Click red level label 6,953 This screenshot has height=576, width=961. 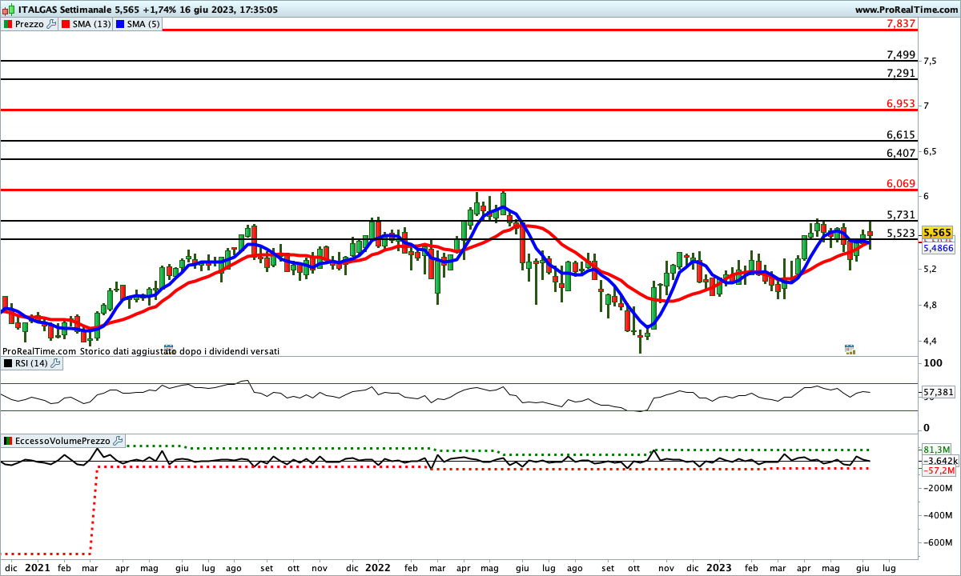tap(901, 104)
